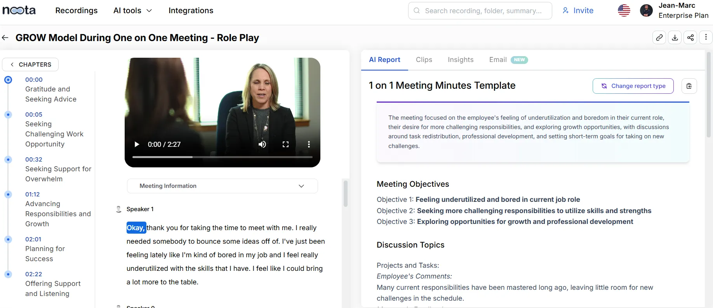The image size is (713, 308).
Task: Click the recording title GROW Model heading
Action: click(137, 38)
